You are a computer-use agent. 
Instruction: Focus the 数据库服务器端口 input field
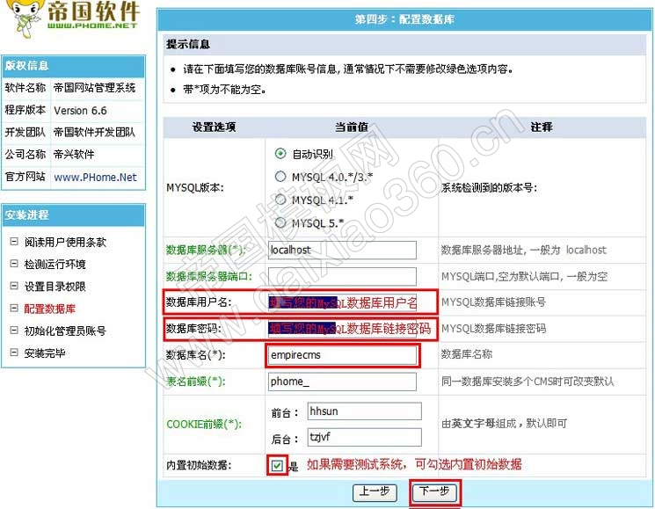pos(330,276)
